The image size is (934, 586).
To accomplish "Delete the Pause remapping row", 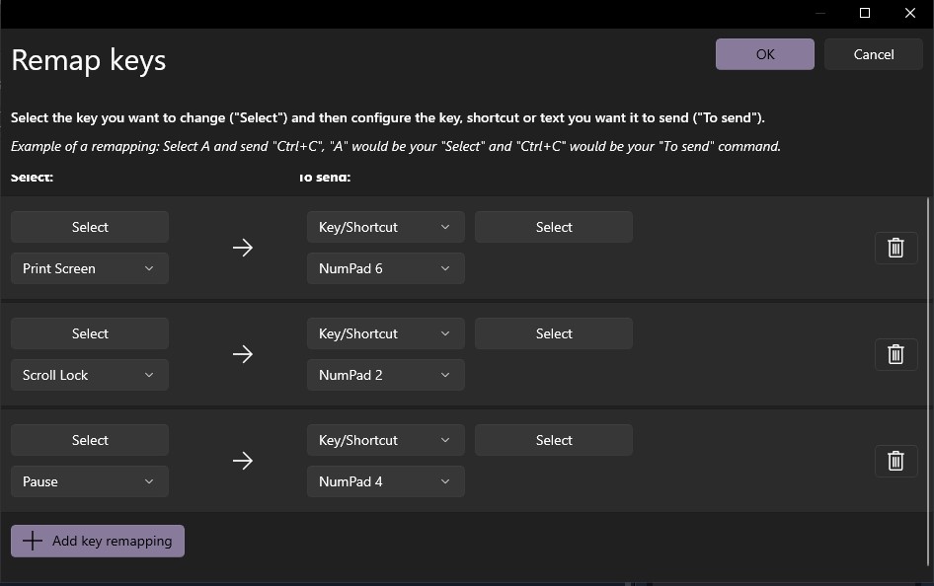I will (x=895, y=461).
